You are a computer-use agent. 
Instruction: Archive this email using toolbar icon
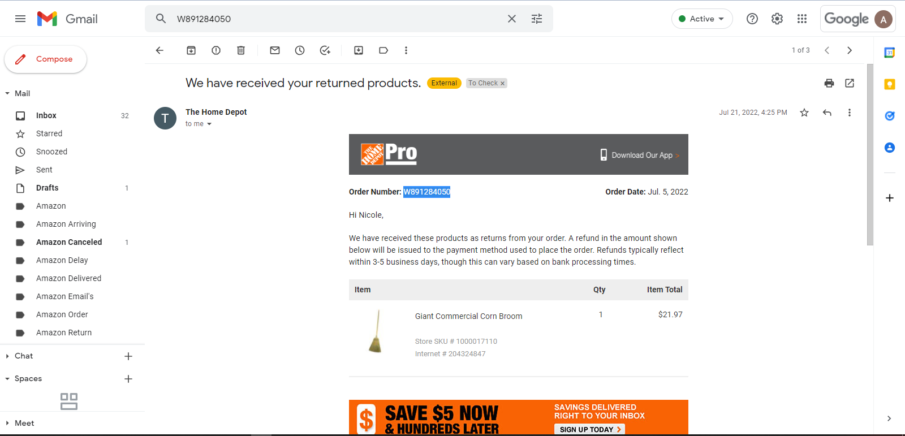(x=191, y=50)
